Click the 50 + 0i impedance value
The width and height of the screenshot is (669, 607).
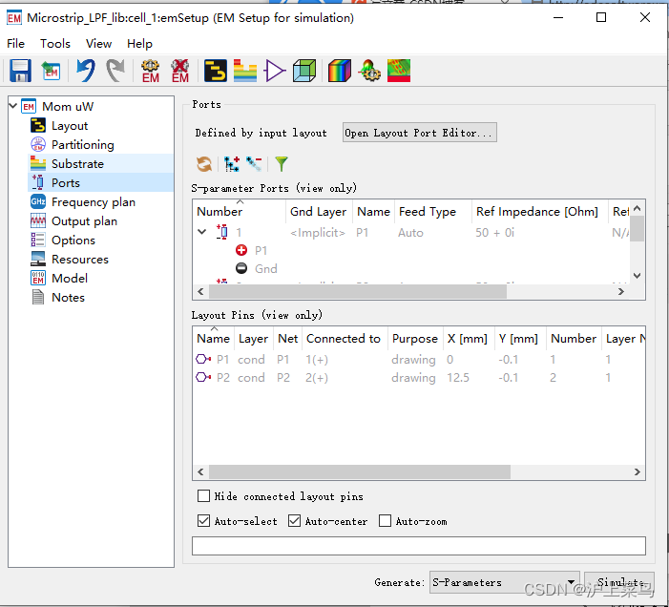pos(495,233)
